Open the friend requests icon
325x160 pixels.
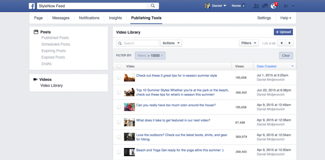(x=256, y=5)
